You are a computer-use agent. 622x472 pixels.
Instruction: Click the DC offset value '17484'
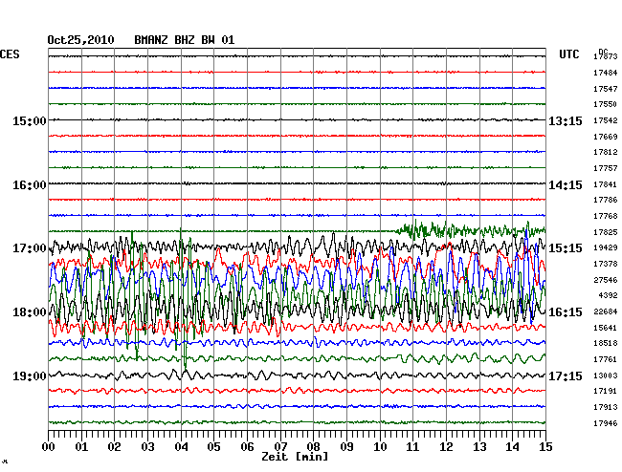606,73
